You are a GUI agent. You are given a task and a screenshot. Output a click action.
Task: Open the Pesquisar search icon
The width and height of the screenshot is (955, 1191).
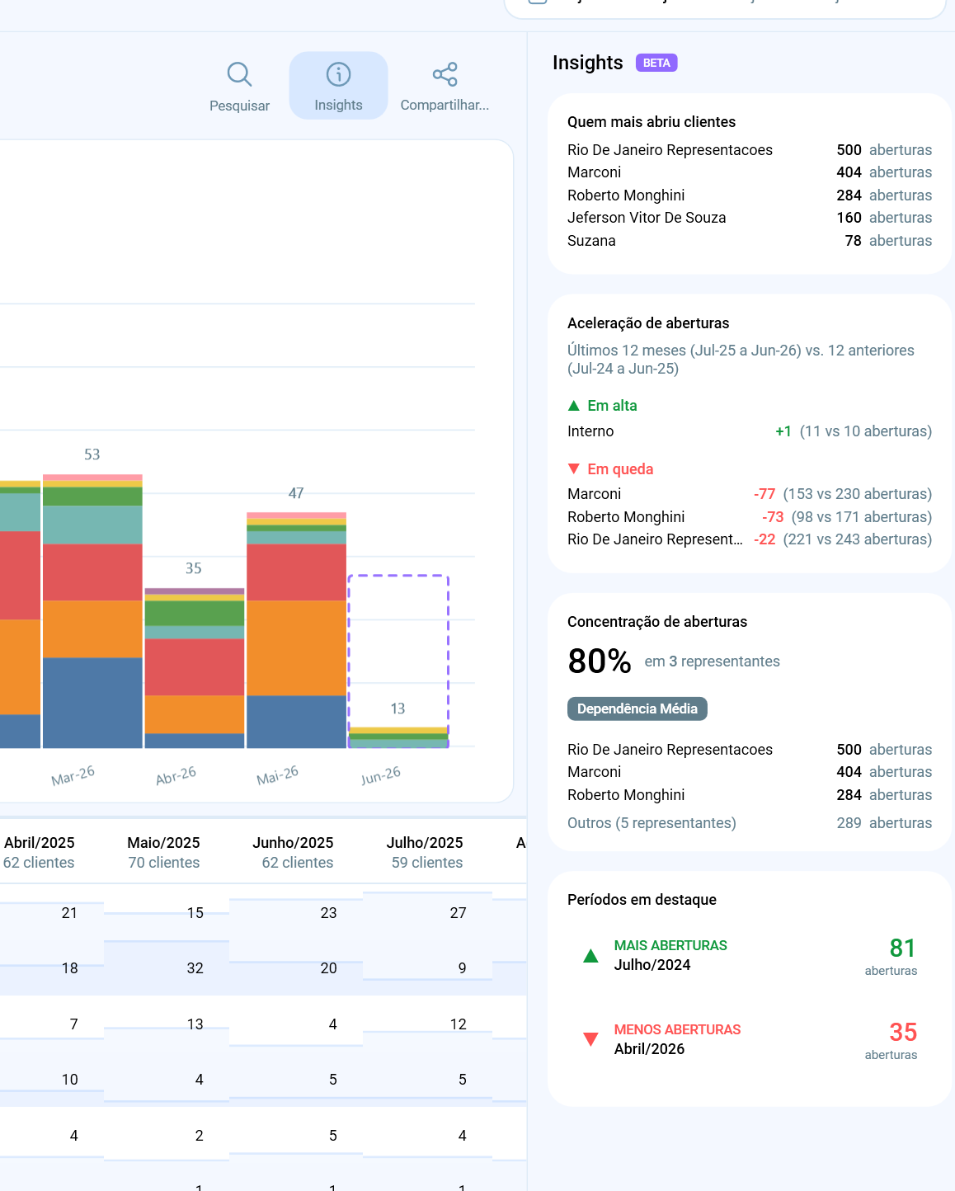click(239, 74)
